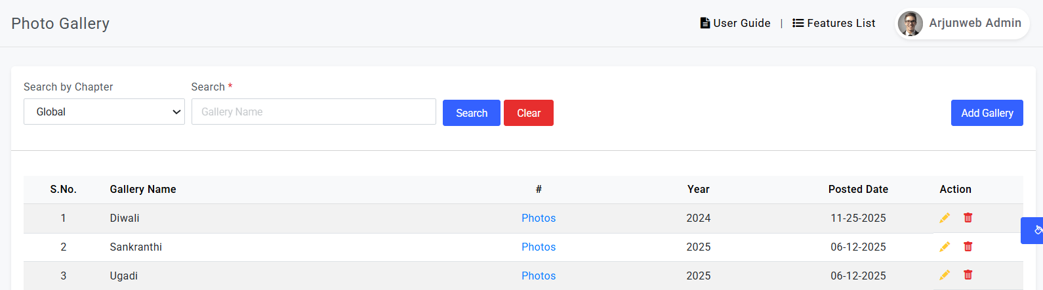Image resolution: width=1043 pixels, height=290 pixels.
Task: Click the Add Gallery button
Action: click(x=987, y=113)
